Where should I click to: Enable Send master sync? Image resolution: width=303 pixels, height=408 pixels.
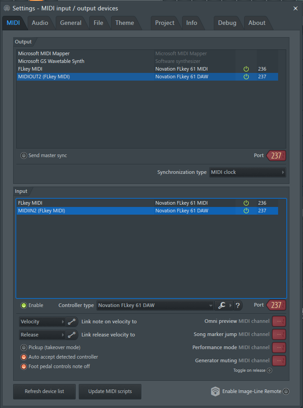pos(24,156)
